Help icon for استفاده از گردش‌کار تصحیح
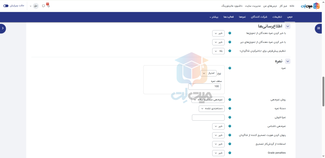The height and width of the screenshot is (158, 325). pos(230,144)
